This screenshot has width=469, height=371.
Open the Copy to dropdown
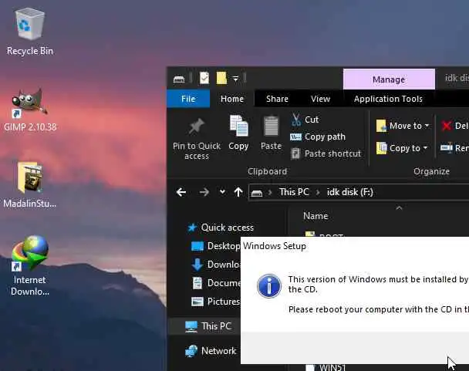tap(402, 148)
